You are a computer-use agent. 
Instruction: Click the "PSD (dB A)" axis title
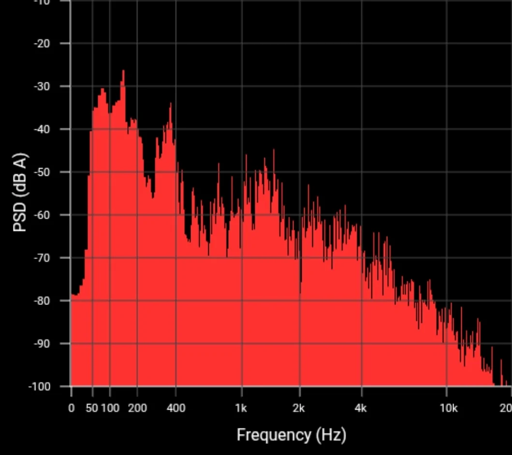pos(20,193)
